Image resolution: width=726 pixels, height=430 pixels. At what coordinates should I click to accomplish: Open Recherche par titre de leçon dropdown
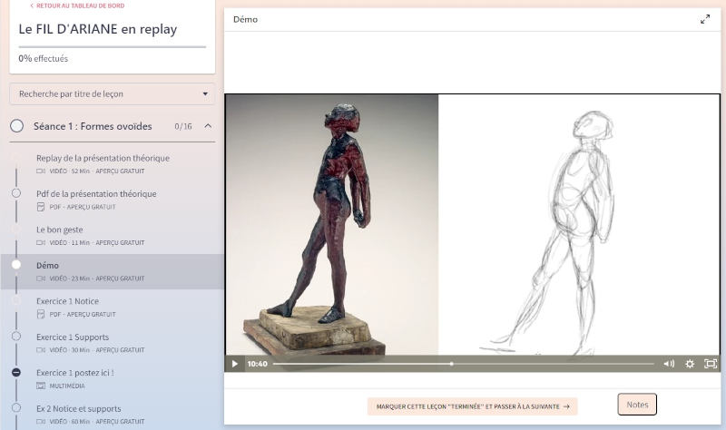pyautogui.click(x=113, y=93)
